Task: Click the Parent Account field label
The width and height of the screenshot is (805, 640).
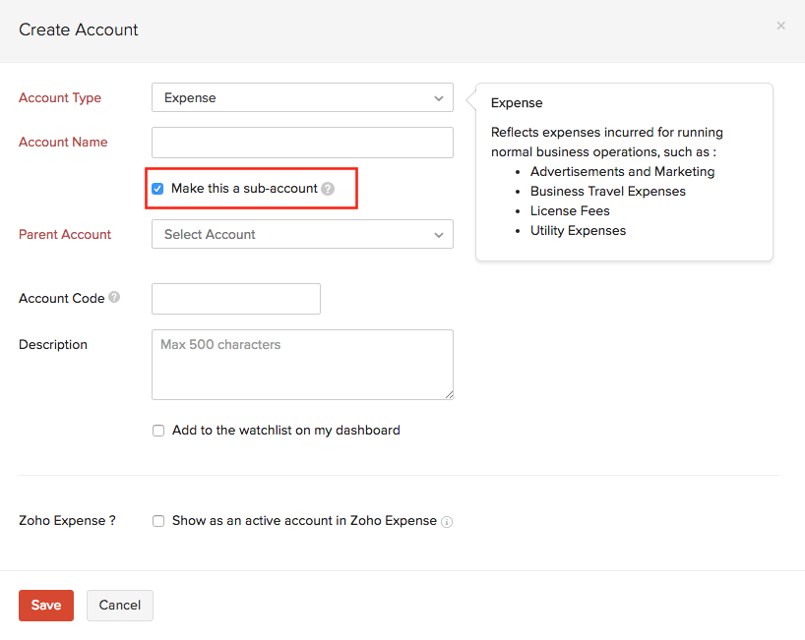Action: pyautogui.click(x=65, y=234)
